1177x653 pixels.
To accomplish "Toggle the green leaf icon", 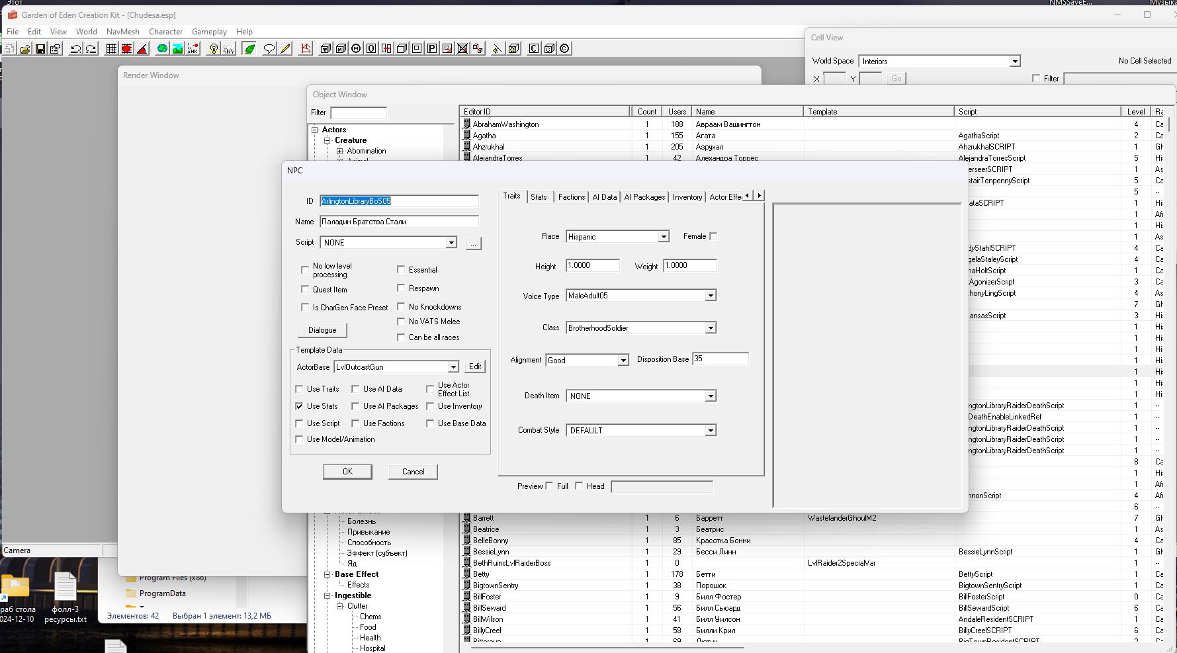I will click(x=249, y=48).
